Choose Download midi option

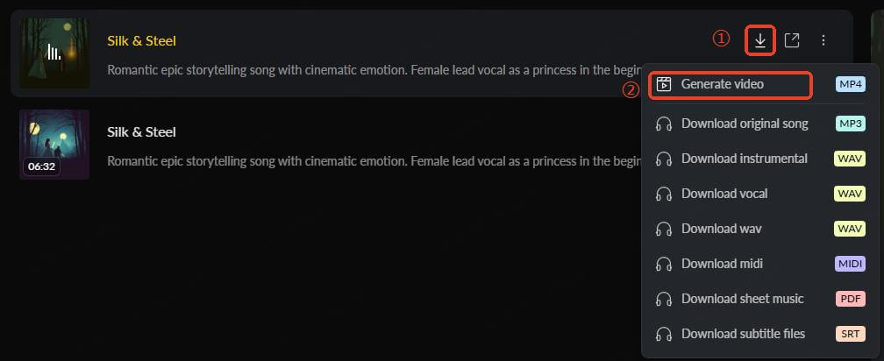(724, 264)
